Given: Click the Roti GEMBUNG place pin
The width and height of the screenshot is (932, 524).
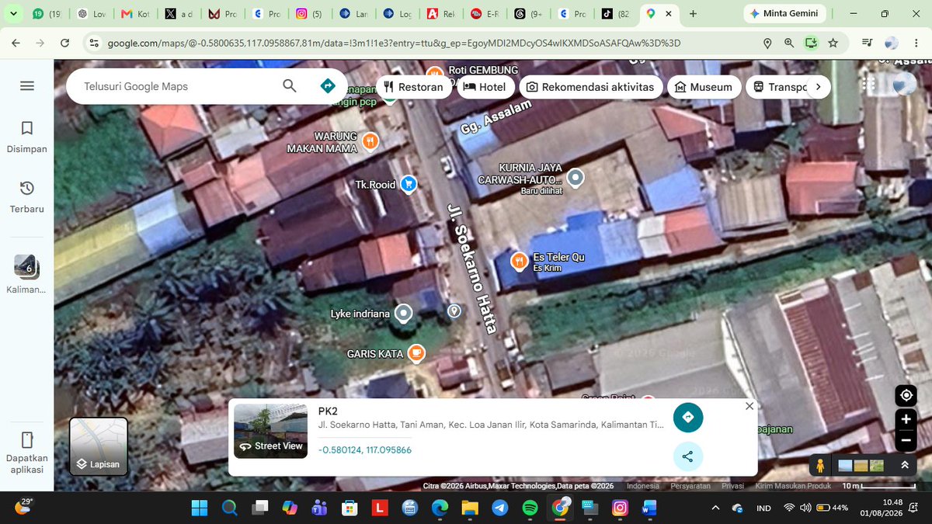Looking at the screenshot, I should pos(435,72).
